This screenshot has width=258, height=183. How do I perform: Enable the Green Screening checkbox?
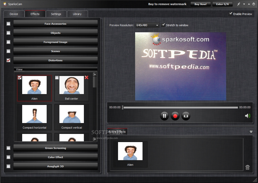[x=8, y=148]
